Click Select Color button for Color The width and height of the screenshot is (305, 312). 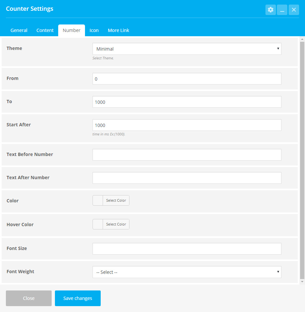116,200
